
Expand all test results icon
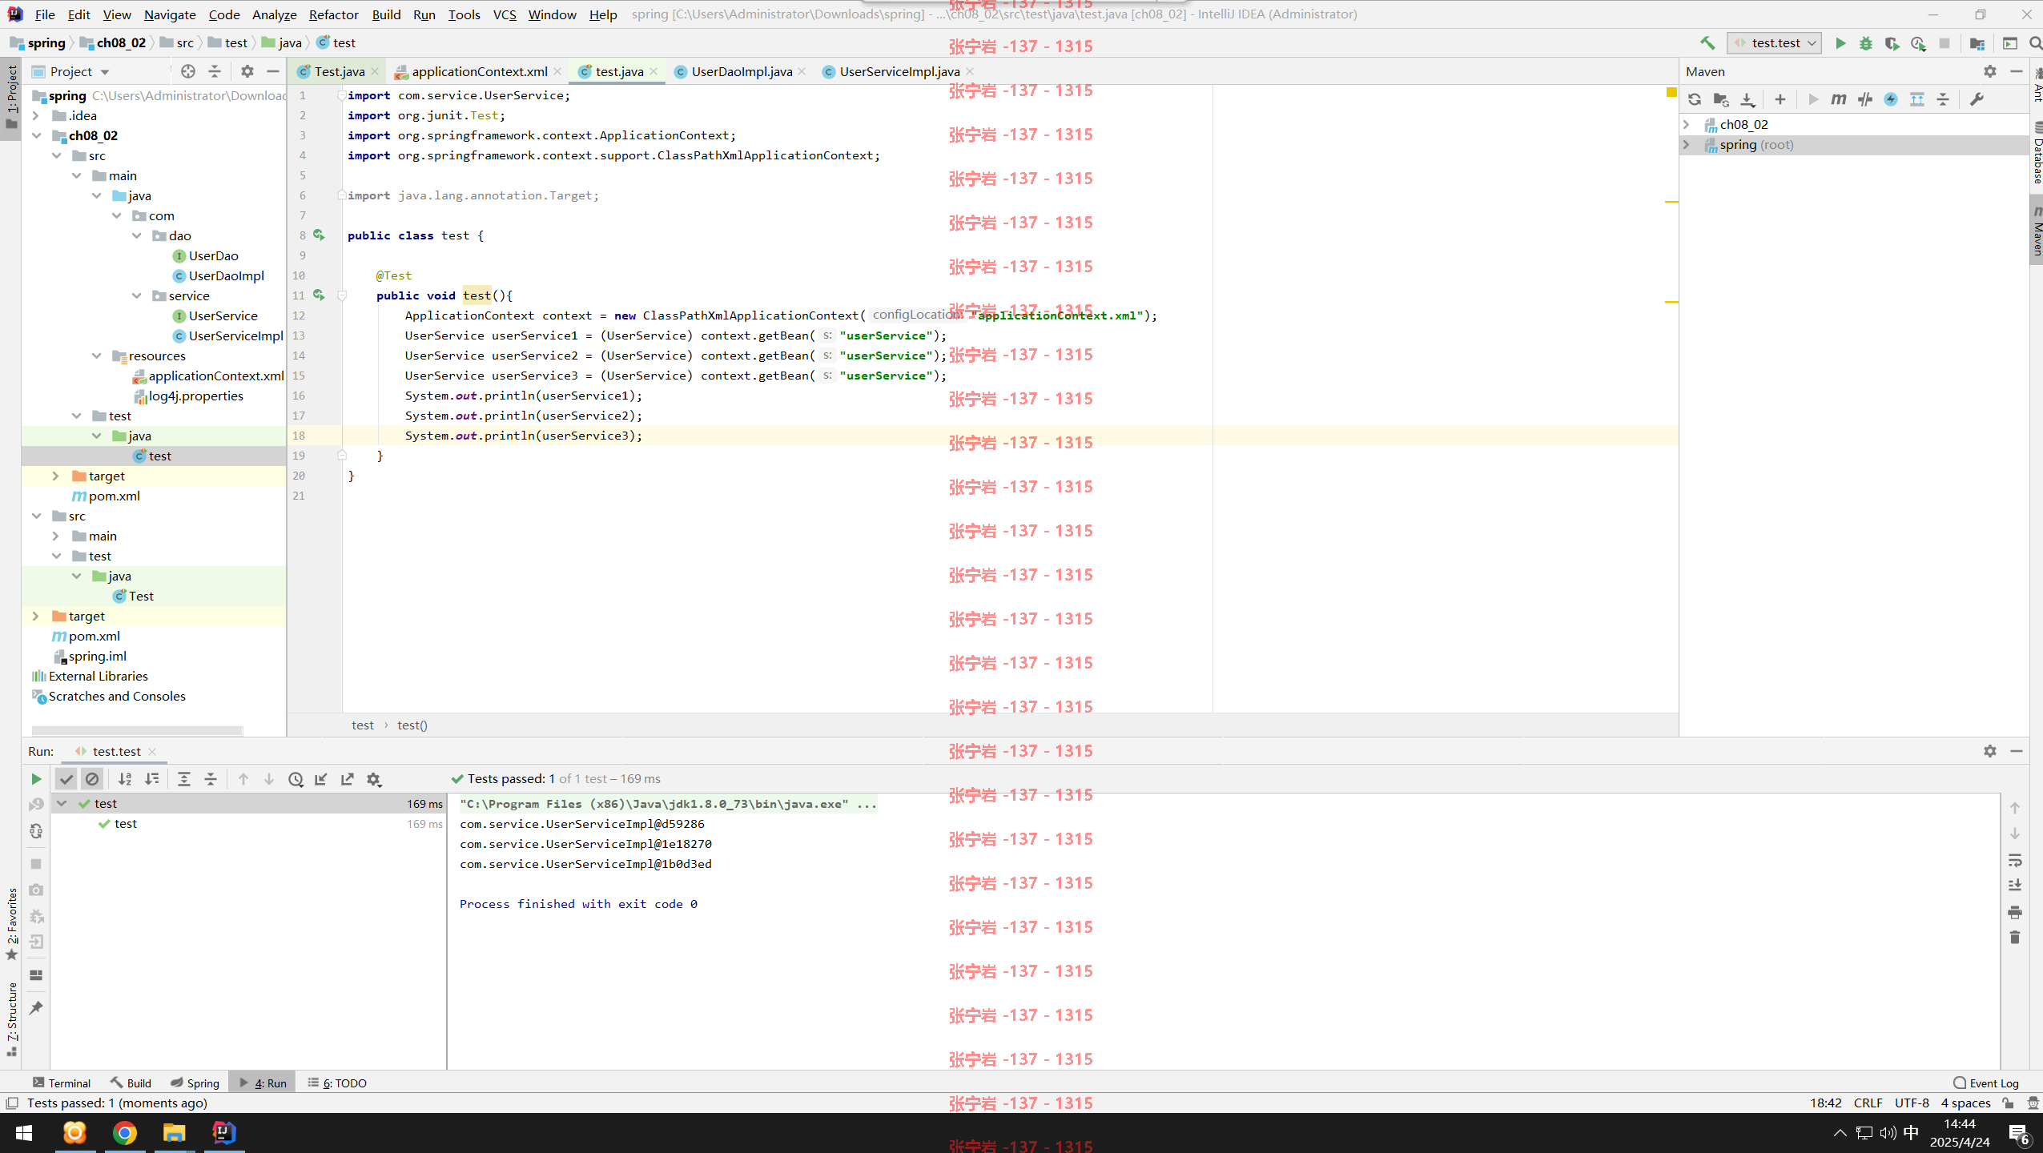(184, 779)
